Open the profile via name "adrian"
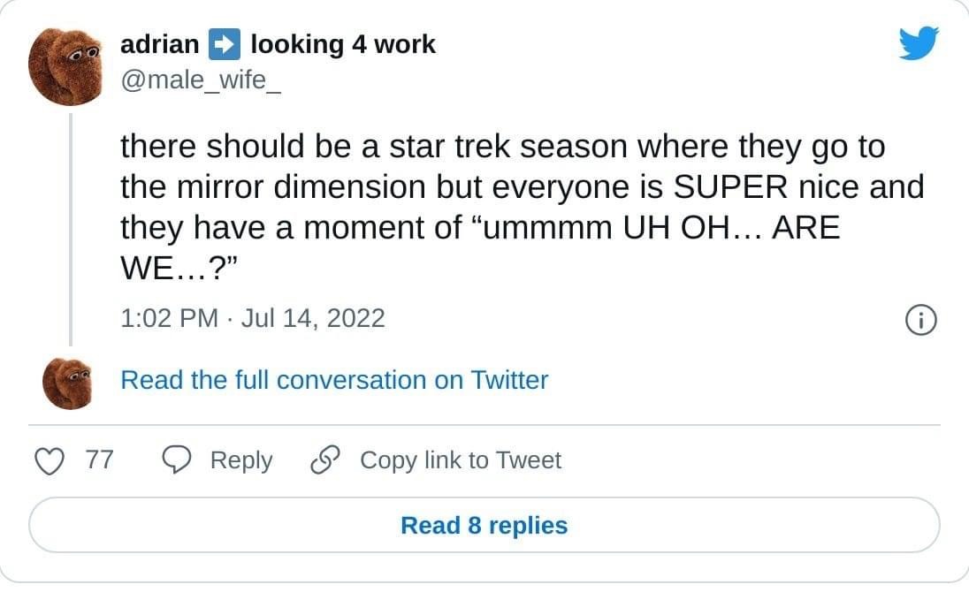The height and width of the screenshot is (592, 969). click(159, 43)
